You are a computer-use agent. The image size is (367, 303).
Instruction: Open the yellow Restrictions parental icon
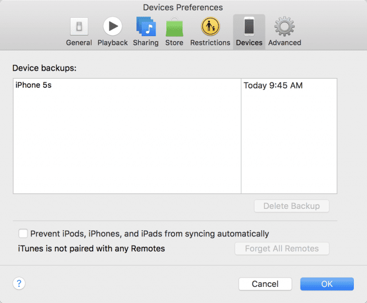(210, 26)
